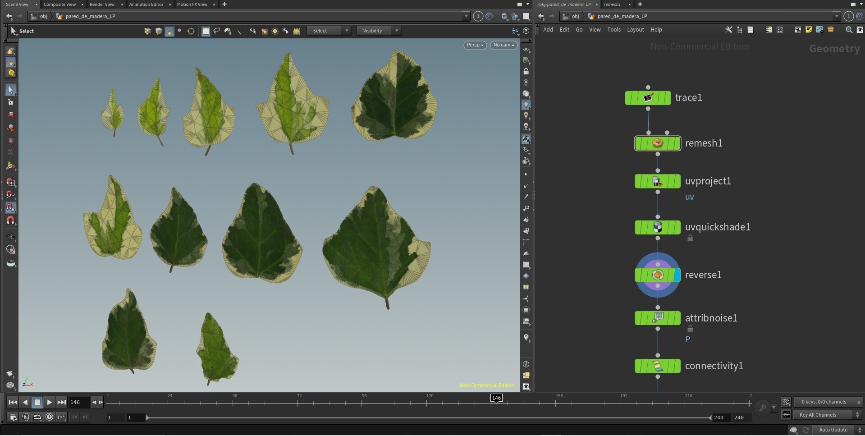The width and height of the screenshot is (865, 436).
Task: Toggle the display flag on the trace1 node
Action: coord(668,98)
